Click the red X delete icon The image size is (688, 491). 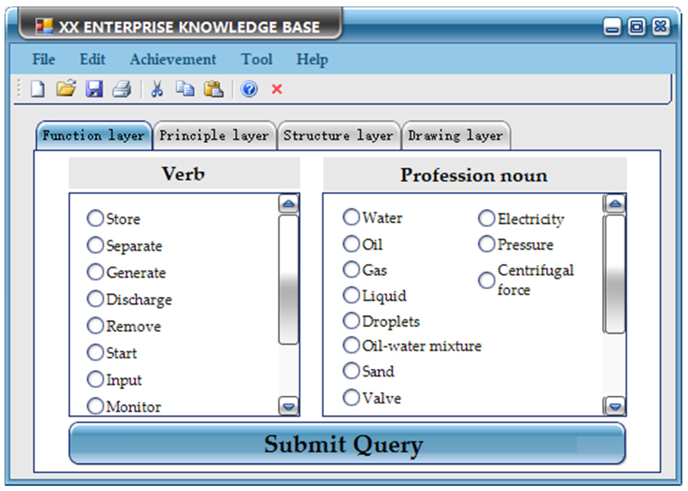click(x=277, y=89)
